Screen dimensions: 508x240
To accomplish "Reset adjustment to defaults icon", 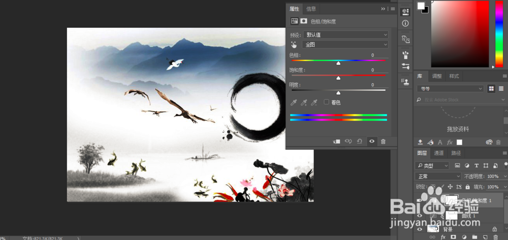I will [360, 142].
